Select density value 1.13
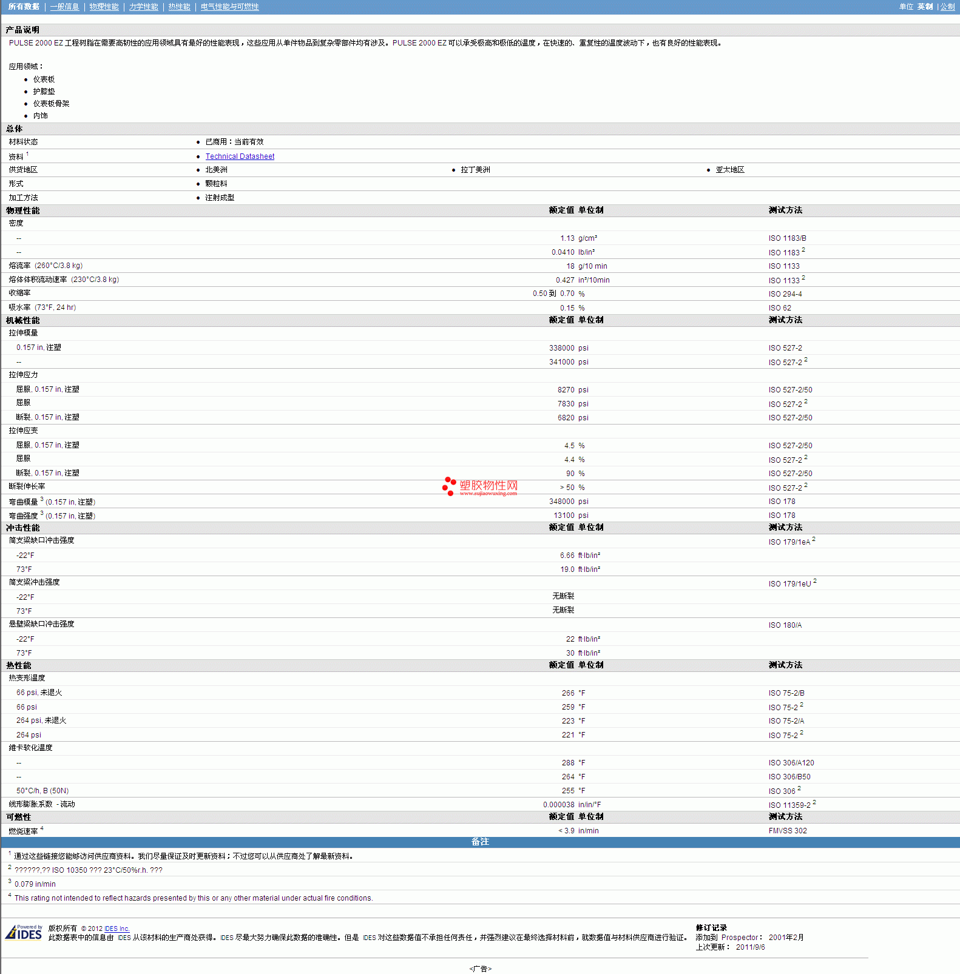This screenshot has width=960, height=974. click(x=567, y=238)
